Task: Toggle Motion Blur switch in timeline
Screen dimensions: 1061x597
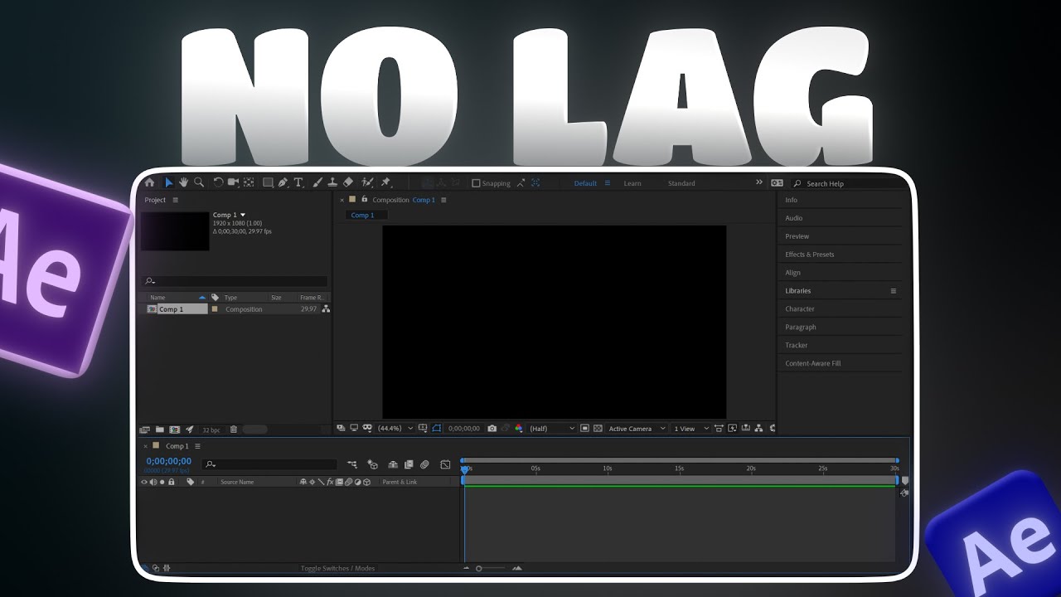Action: (x=424, y=465)
